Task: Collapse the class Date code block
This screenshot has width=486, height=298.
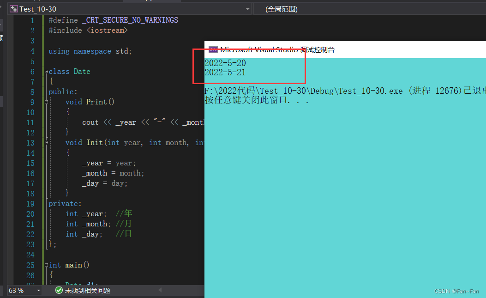Action: (46, 72)
